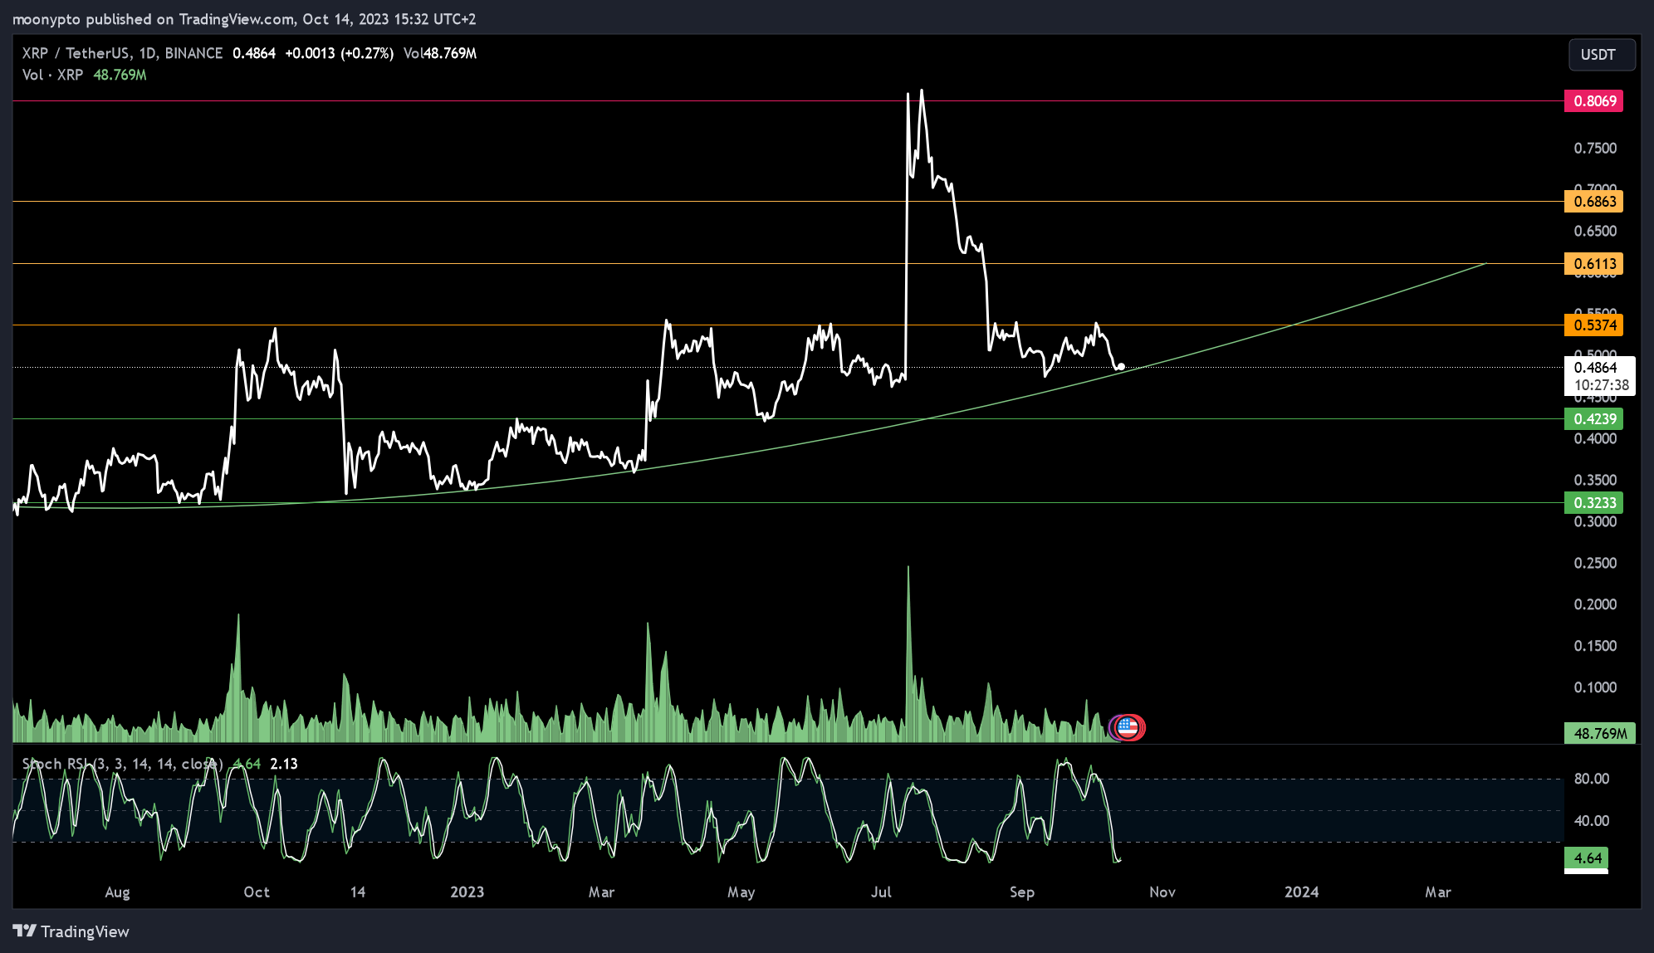Click the Sep time axis label
Viewport: 1654px width, 953px height.
[x=1022, y=892]
